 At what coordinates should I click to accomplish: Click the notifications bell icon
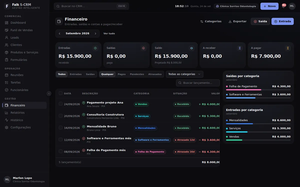(x=283, y=6)
